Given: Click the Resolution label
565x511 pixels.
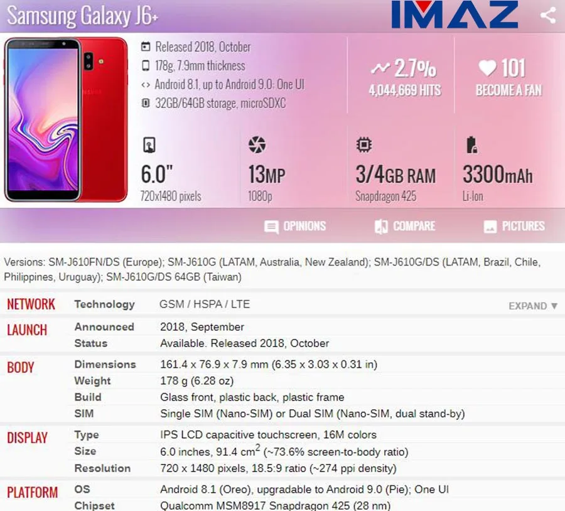Looking at the screenshot, I should click(102, 468).
